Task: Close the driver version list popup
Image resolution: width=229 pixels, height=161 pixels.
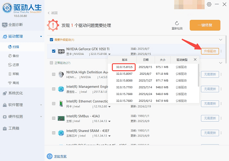Action: tap(195, 60)
